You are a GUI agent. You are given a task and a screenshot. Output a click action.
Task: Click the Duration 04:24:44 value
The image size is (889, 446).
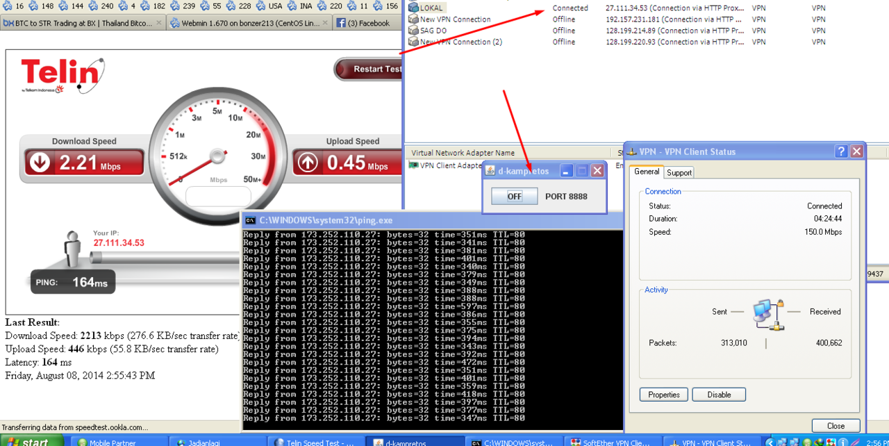tap(829, 219)
